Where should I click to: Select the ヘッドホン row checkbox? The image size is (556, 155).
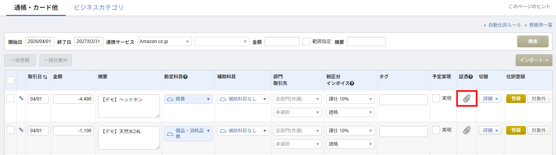coord(11,99)
